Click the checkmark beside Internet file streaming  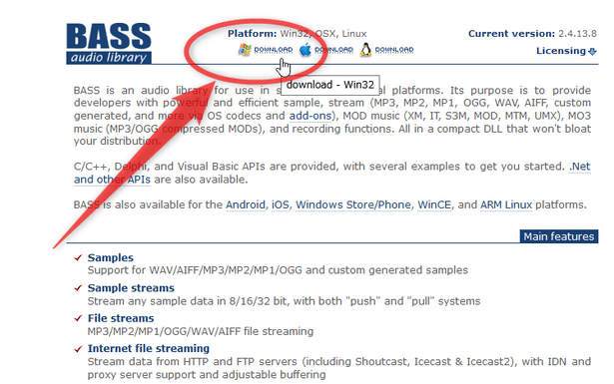coord(78,349)
